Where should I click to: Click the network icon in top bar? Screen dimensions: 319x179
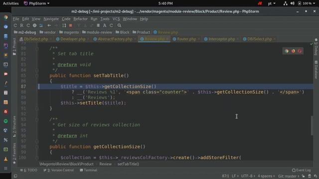point(286,3)
